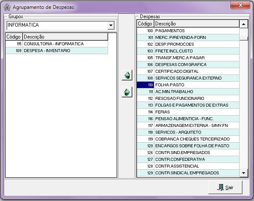Click the Código column header in Grupos

click(x=14, y=37)
